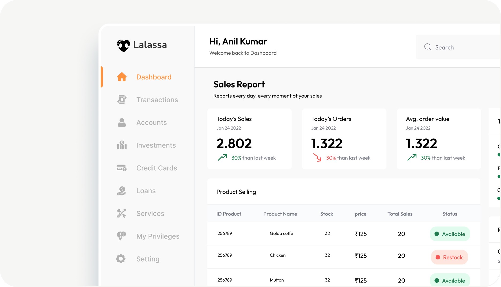Click the 2.802 sales figure

pyautogui.click(x=234, y=143)
